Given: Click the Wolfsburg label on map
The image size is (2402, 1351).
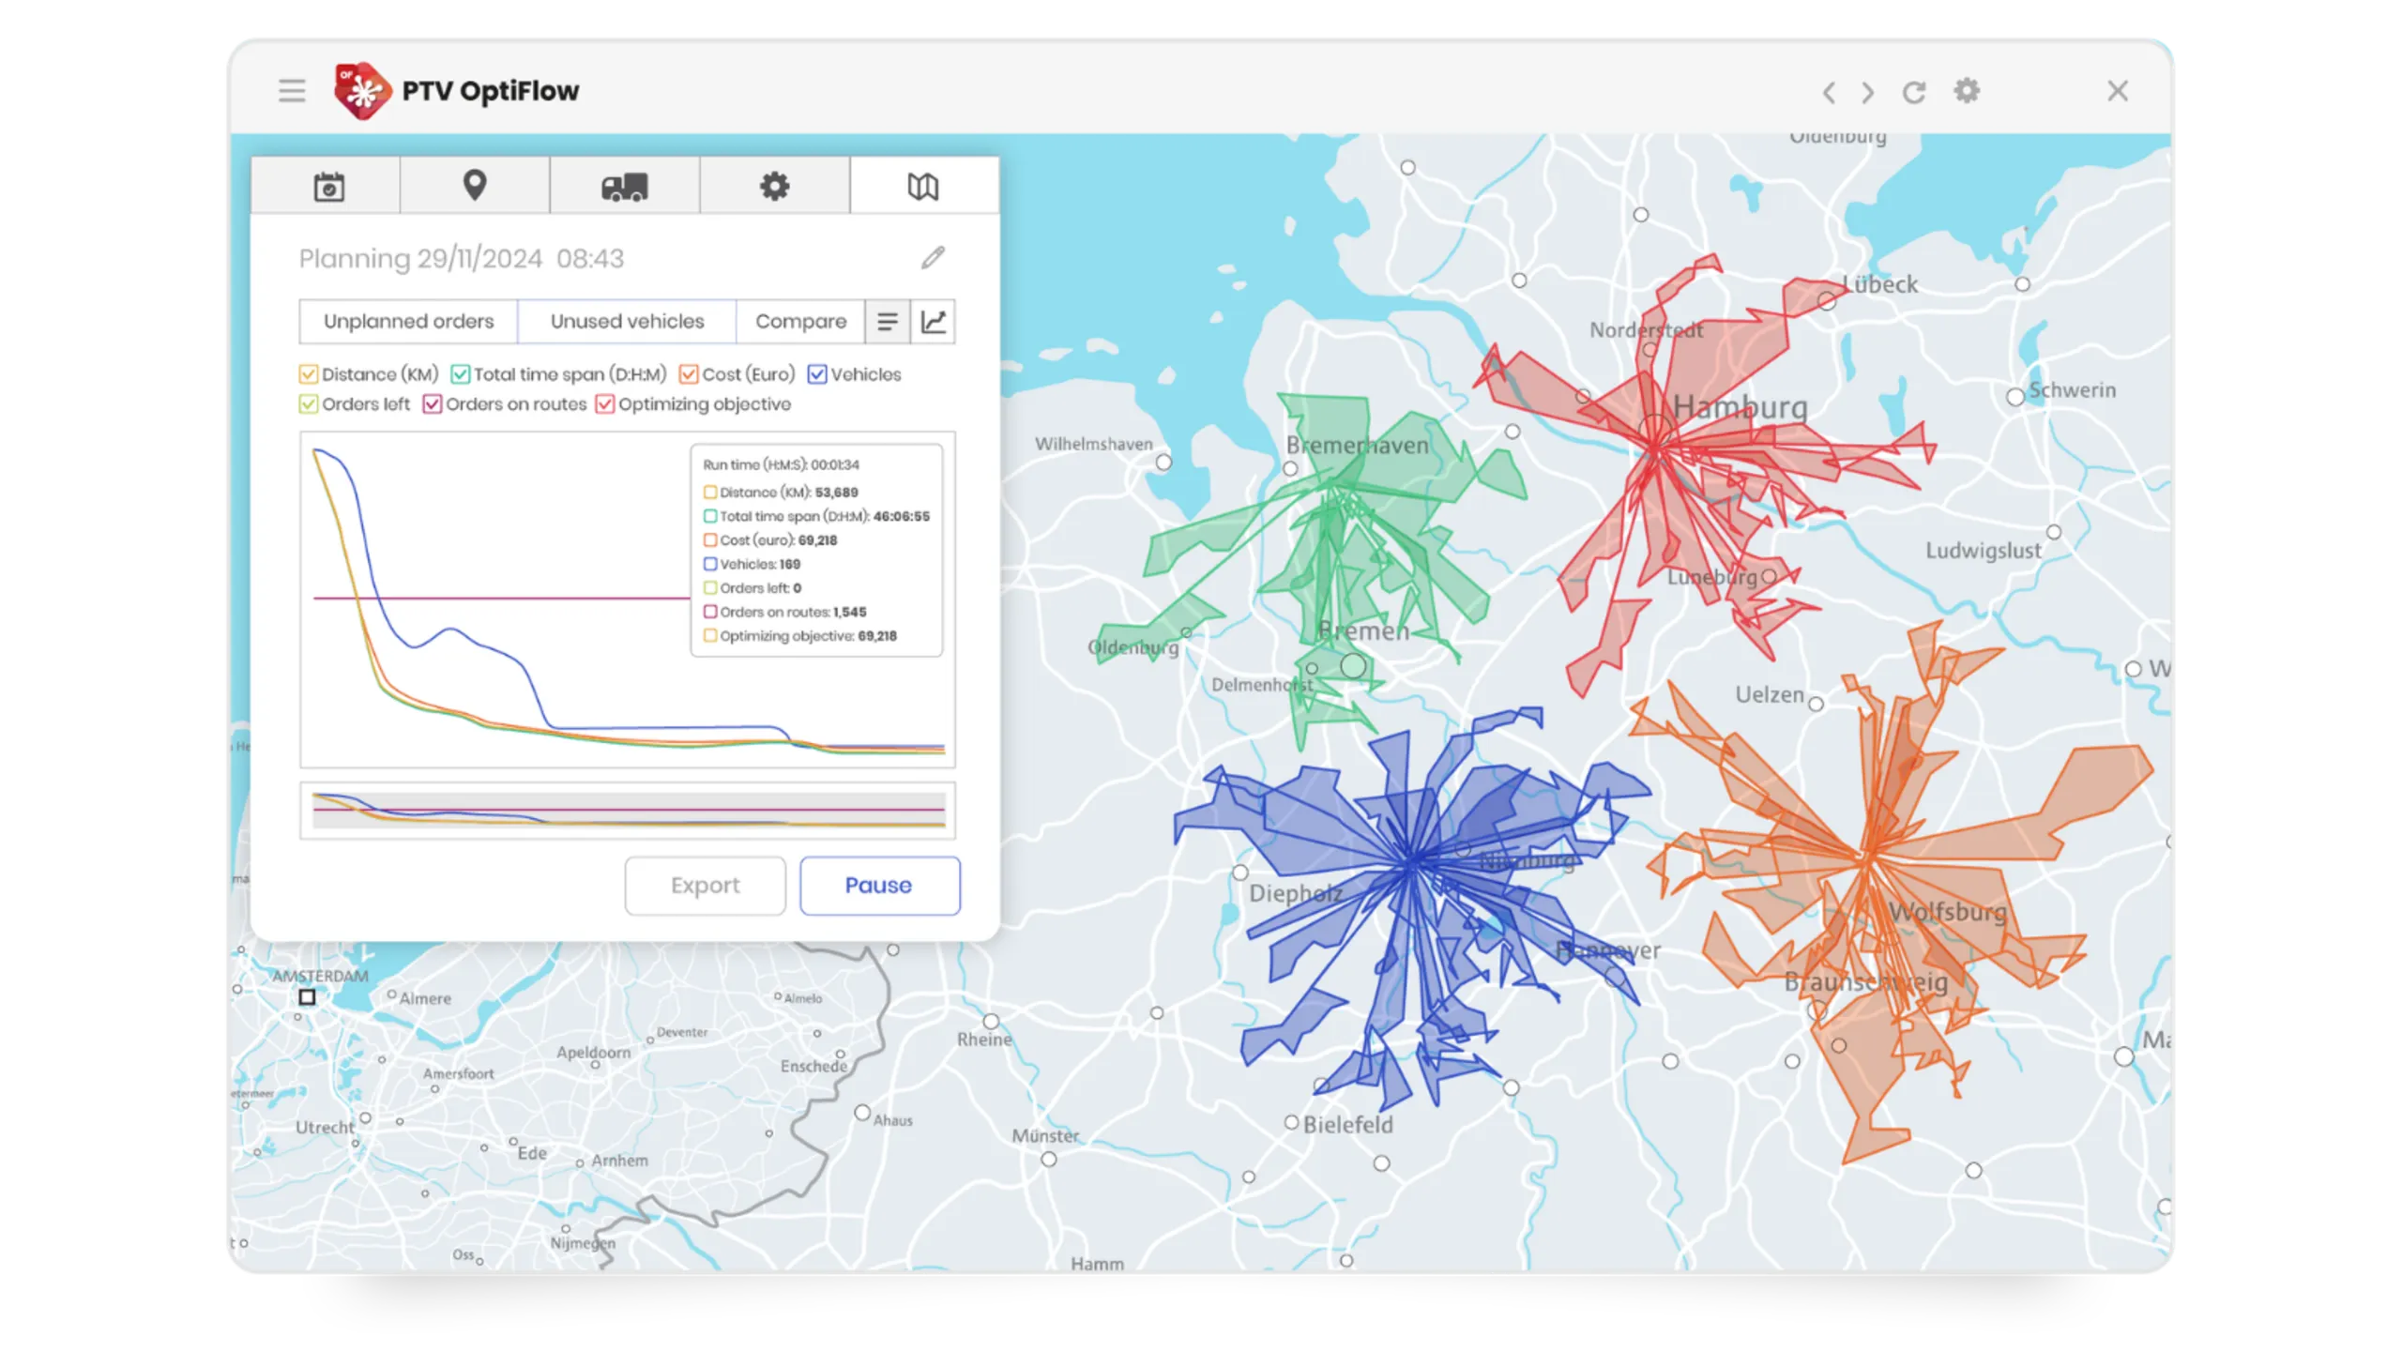Looking at the screenshot, I should click(1948, 912).
